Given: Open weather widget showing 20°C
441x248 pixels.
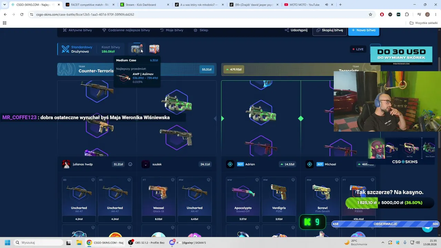Looking at the screenshot, I should 355,242.
